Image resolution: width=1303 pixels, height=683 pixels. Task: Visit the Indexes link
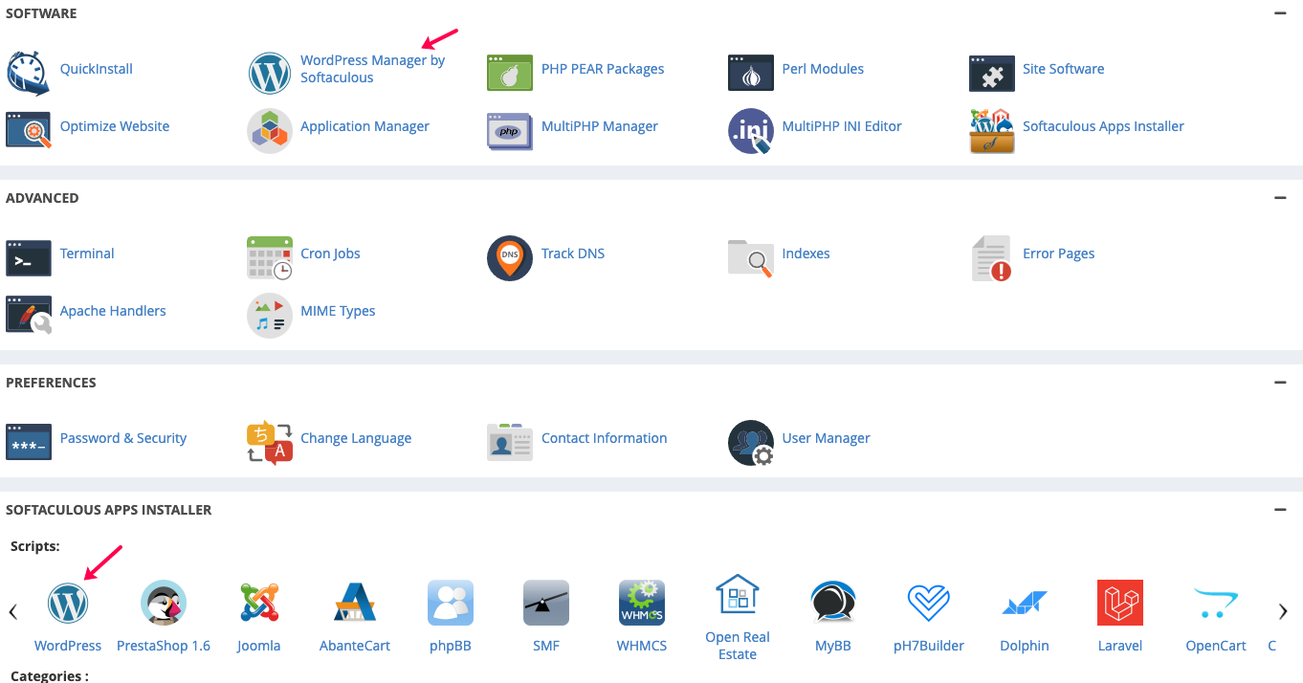point(806,253)
